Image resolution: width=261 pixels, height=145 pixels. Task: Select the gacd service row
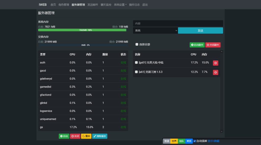[x=83, y=70]
